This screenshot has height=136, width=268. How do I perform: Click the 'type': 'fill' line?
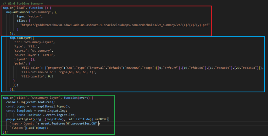tap(26, 46)
